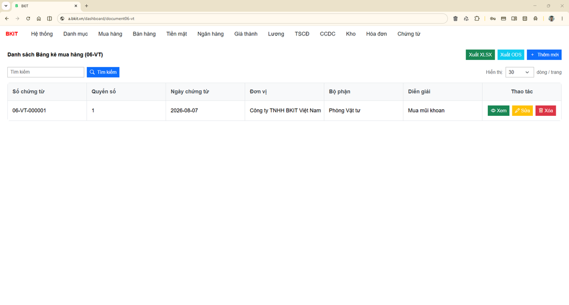Open the Tiền mặt menu
569x305 pixels.
click(176, 34)
